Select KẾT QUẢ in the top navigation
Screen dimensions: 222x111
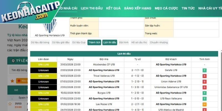(x=113, y=8)
